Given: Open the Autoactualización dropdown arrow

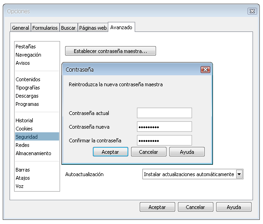Looking at the screenshot, I should [239, 174].
